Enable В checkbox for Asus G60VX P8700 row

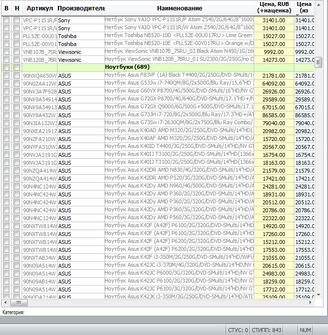coord(6,91)
